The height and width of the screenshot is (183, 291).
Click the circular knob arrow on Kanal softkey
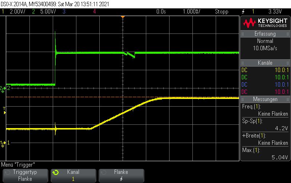coord(56,172)
